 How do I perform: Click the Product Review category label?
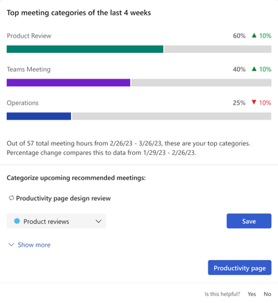(x=29, y=35)
